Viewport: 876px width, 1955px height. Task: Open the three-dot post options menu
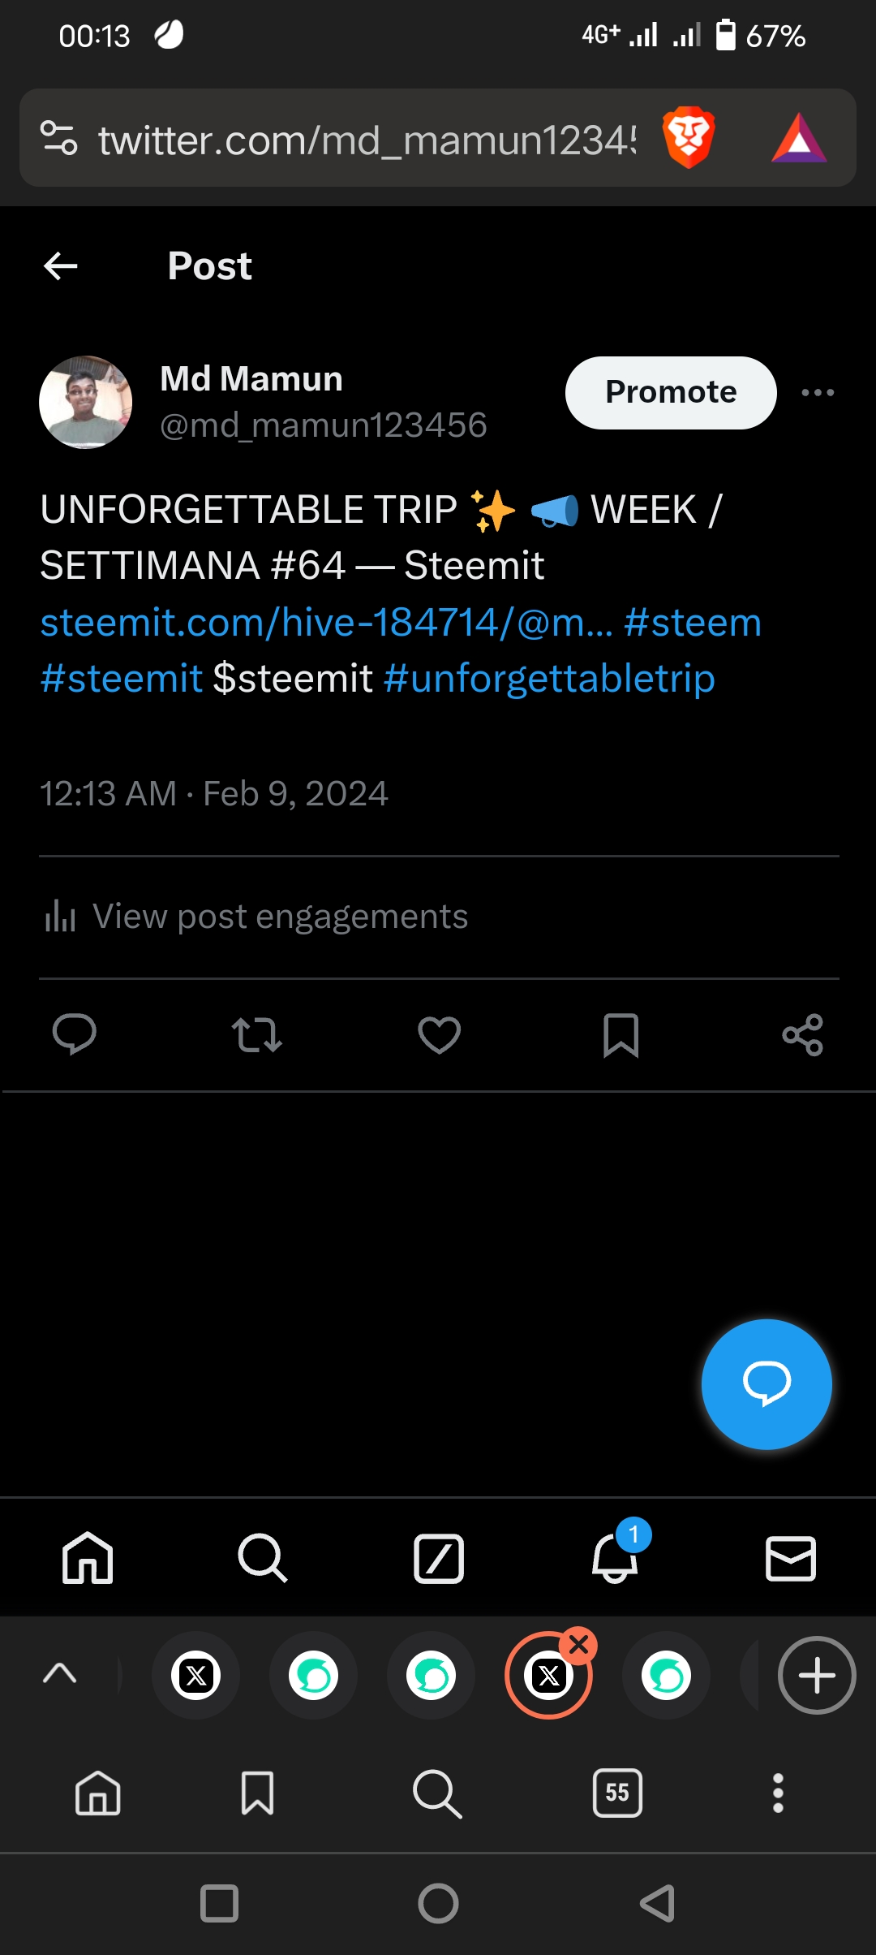817,393
